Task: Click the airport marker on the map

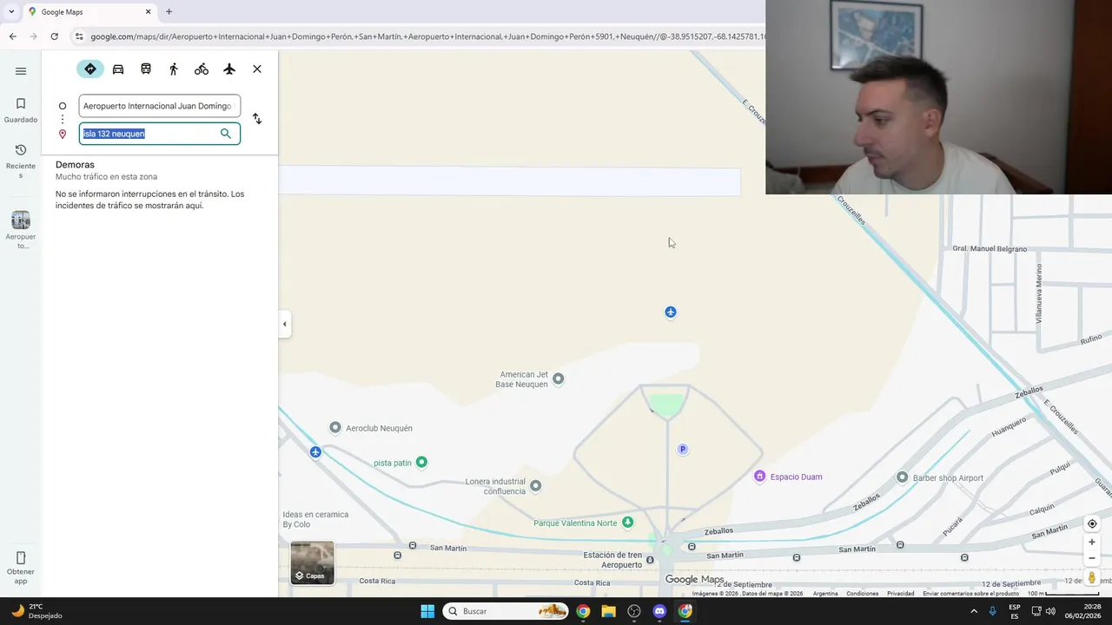Action: tap(671, 312)
